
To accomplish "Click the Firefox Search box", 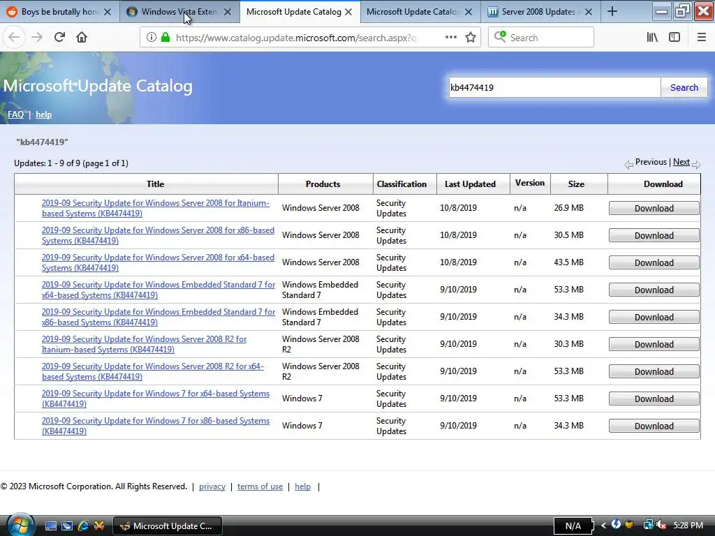I will [x=541, y=38].
